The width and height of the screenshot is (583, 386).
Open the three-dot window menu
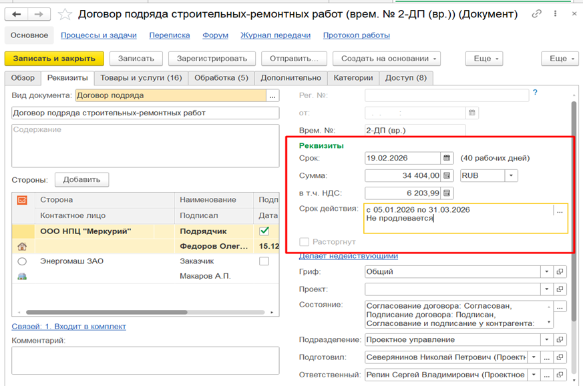tap(555, 14)
